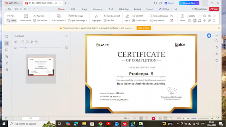This screenshot has width=226, height=127.
Task: Close the Thumbnail panel
Action: [x=66, y=36]
